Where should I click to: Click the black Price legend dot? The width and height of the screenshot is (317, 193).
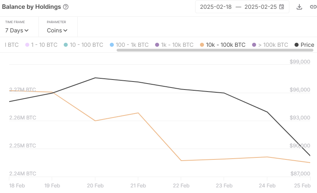(x=297, y=45)
